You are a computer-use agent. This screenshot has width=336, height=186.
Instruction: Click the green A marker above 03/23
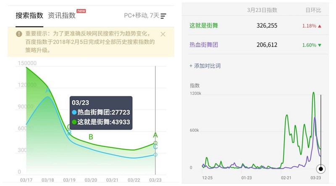point(155,135)
